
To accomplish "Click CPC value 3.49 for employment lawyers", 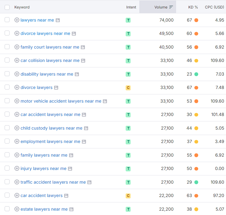I will click(219, 141).
